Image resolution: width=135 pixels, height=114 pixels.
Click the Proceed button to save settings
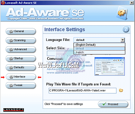pyautogui.click(x=113, y=104)
